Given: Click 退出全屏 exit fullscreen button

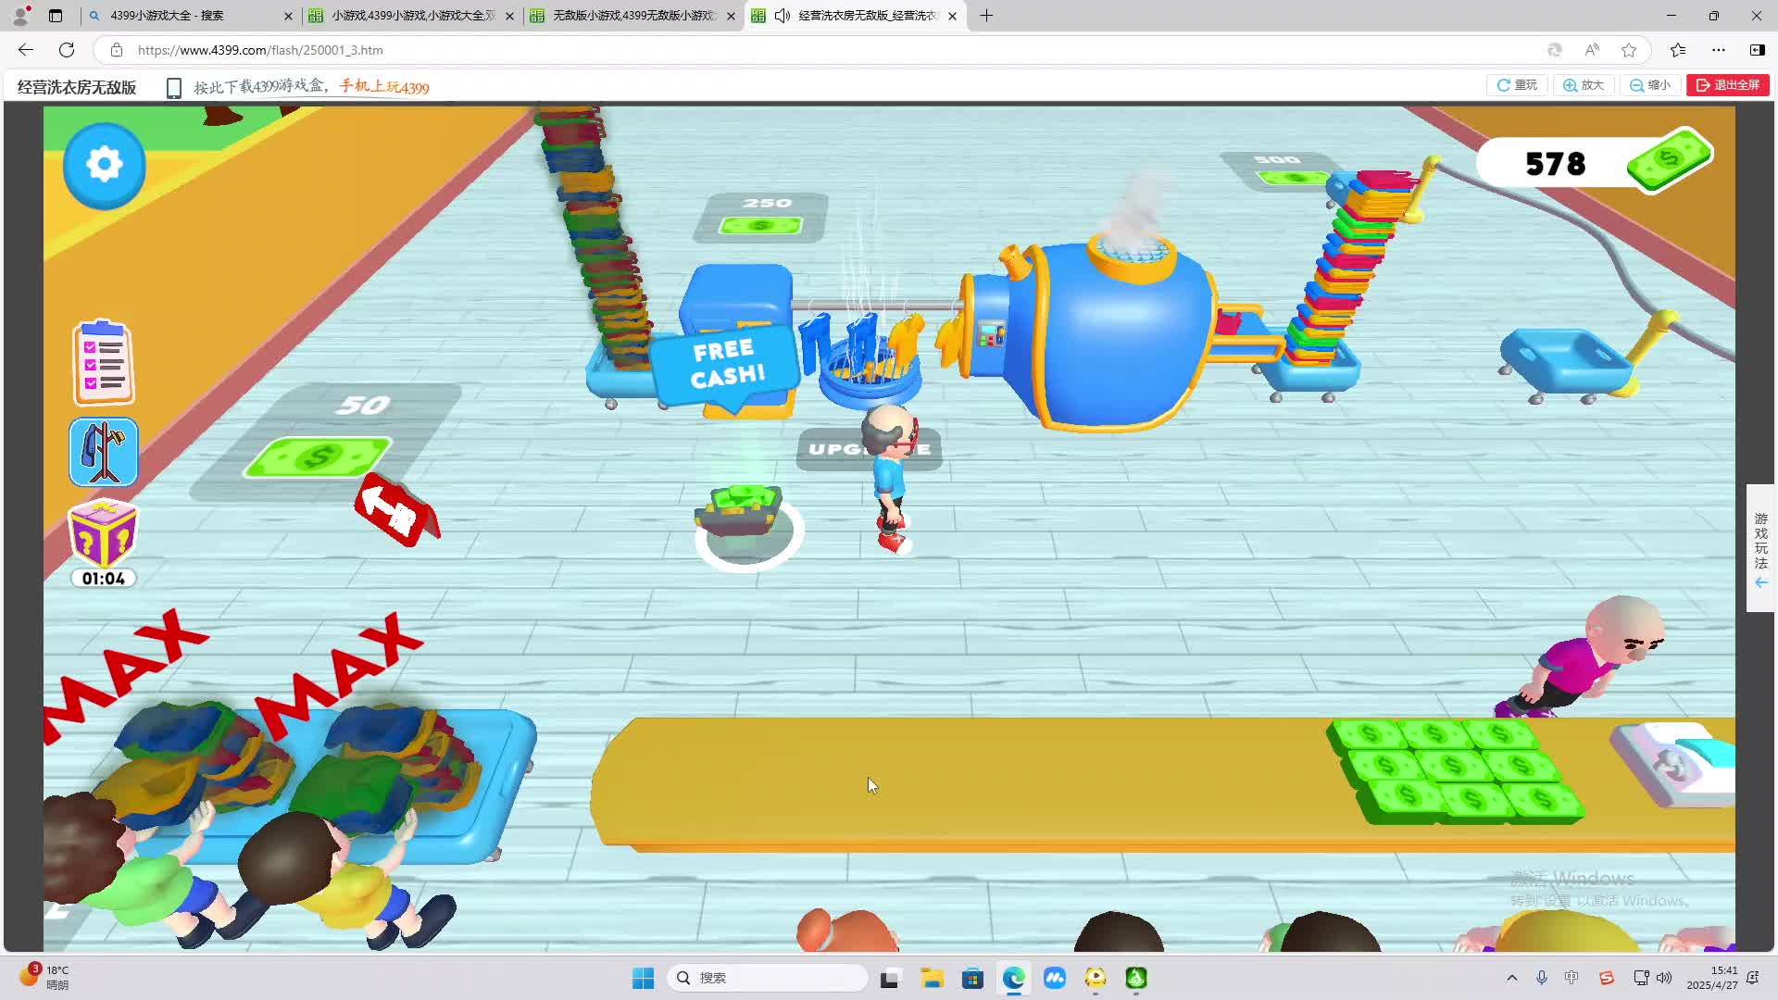Looking at the screenshot, I should [x=1728, y=85].
